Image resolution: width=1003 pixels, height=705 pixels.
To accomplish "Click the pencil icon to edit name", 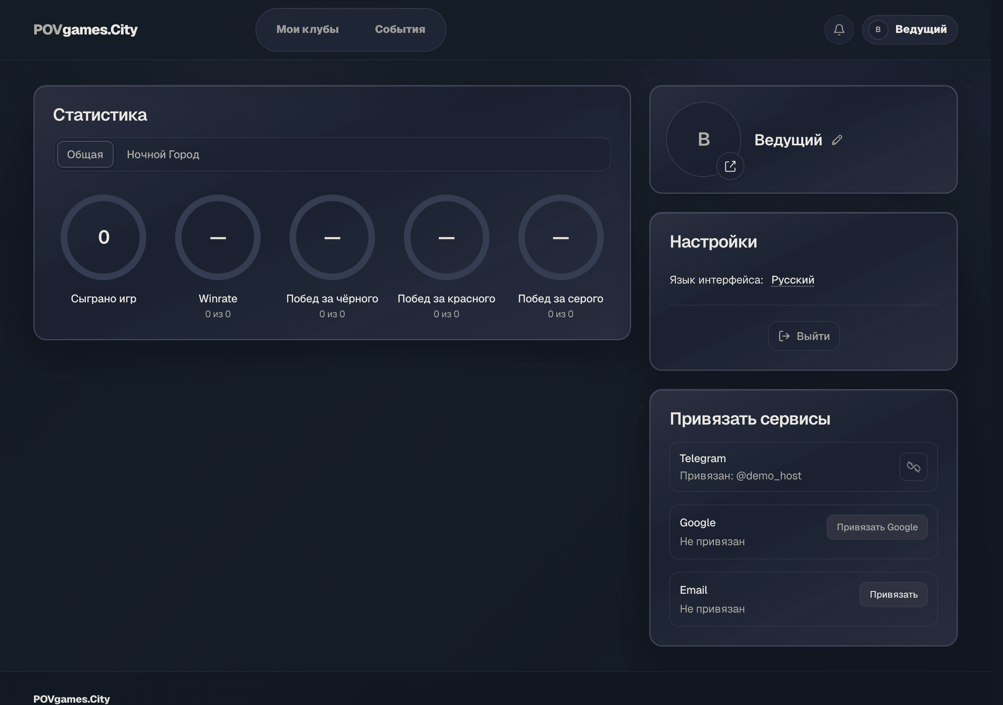I will coord(836,140).
